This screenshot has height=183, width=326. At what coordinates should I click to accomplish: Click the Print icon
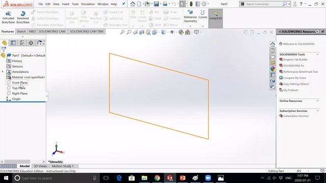coord(165,4)
